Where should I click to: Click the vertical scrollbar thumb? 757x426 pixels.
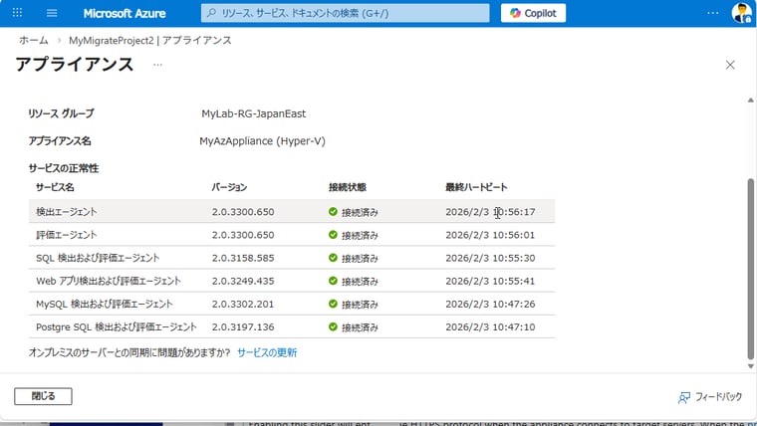click(750, 269)
